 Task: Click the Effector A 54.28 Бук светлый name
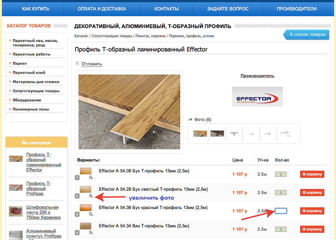tap(153, 189)
